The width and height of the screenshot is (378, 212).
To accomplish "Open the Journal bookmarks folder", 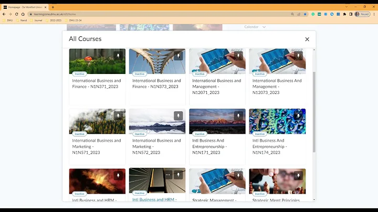I will pos(36,20).
